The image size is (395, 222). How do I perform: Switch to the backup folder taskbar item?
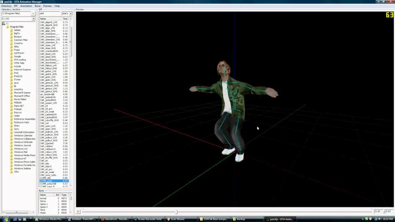pos(247,219)
